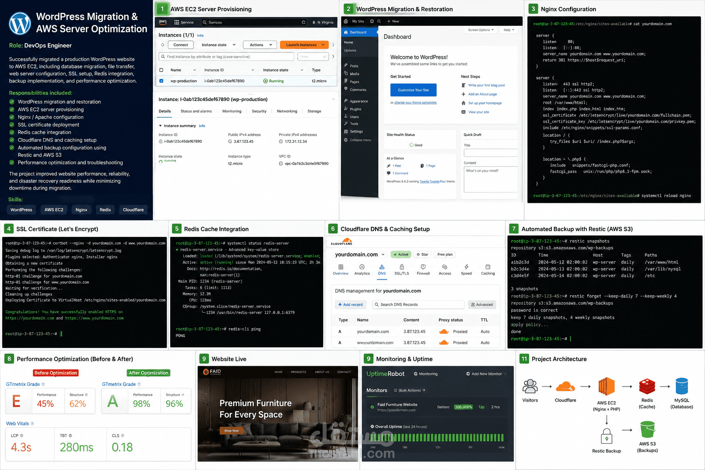The height and width of the screenshot is (470, 705).
Task: Click the search icon in the WordPress admin bar
Action: click(379, 21)
